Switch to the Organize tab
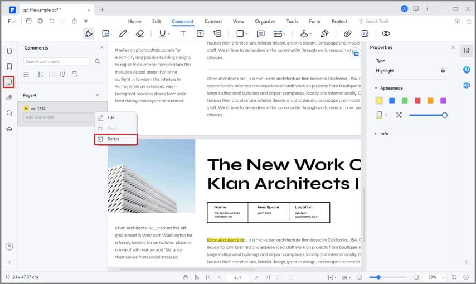The image size is (476, 284). click(x=265, y=22)
